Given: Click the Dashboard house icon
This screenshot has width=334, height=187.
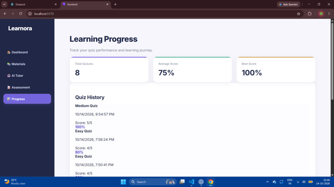Looking at the screenshot, I should click(9, 52).
